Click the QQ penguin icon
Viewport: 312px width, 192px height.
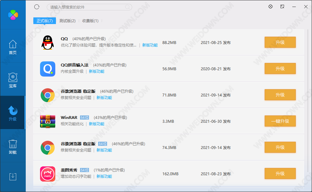(x=48, y=42)
